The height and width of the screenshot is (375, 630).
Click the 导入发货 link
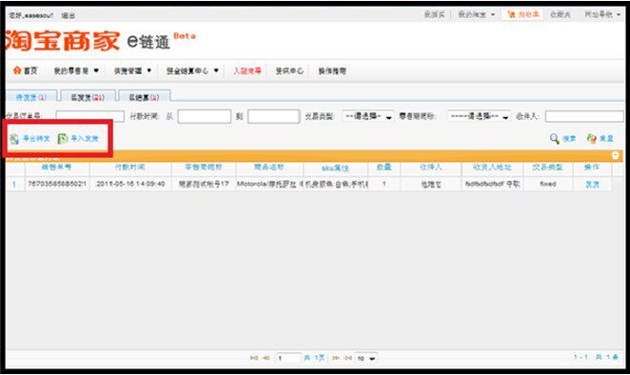[85, 139]
